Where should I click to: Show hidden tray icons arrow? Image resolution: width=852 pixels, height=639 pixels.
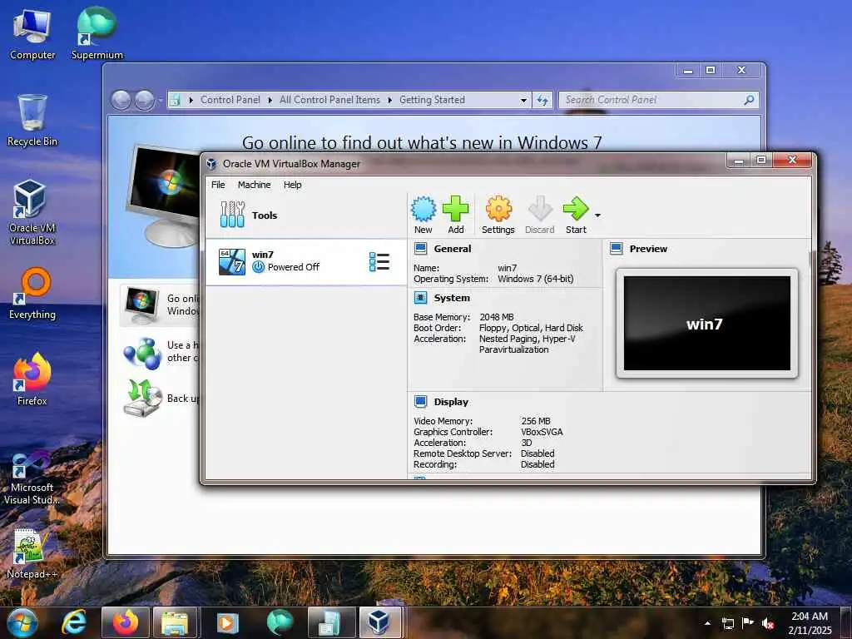[x=707, y=623]
